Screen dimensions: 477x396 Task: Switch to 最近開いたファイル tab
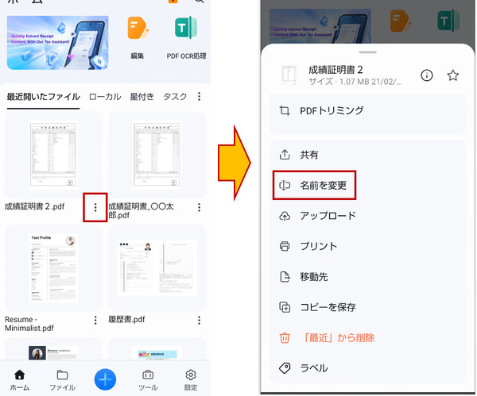click(43, 97)
